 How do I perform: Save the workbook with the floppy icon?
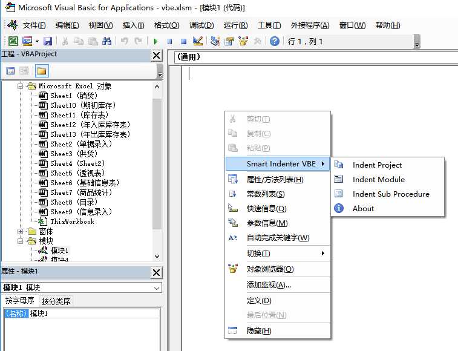(x=48, y=41)
